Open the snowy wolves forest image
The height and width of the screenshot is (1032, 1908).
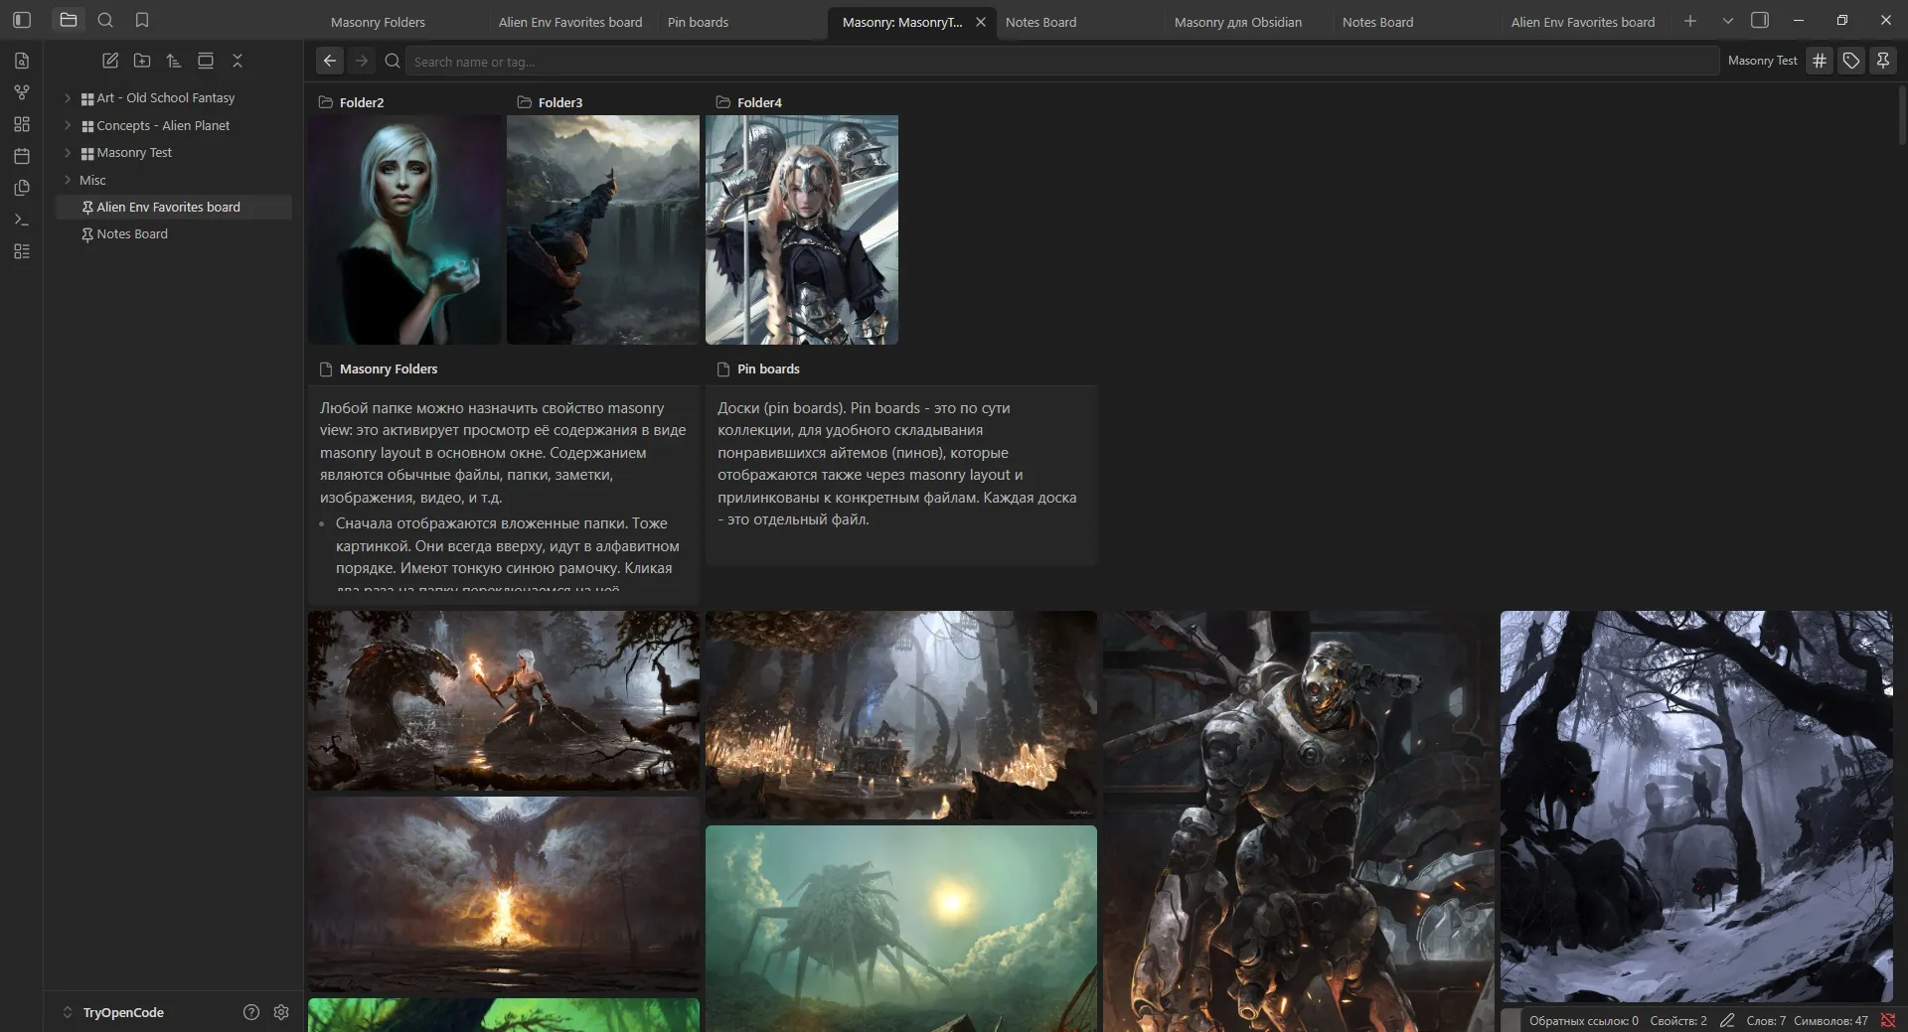[x=1696, y=807]
